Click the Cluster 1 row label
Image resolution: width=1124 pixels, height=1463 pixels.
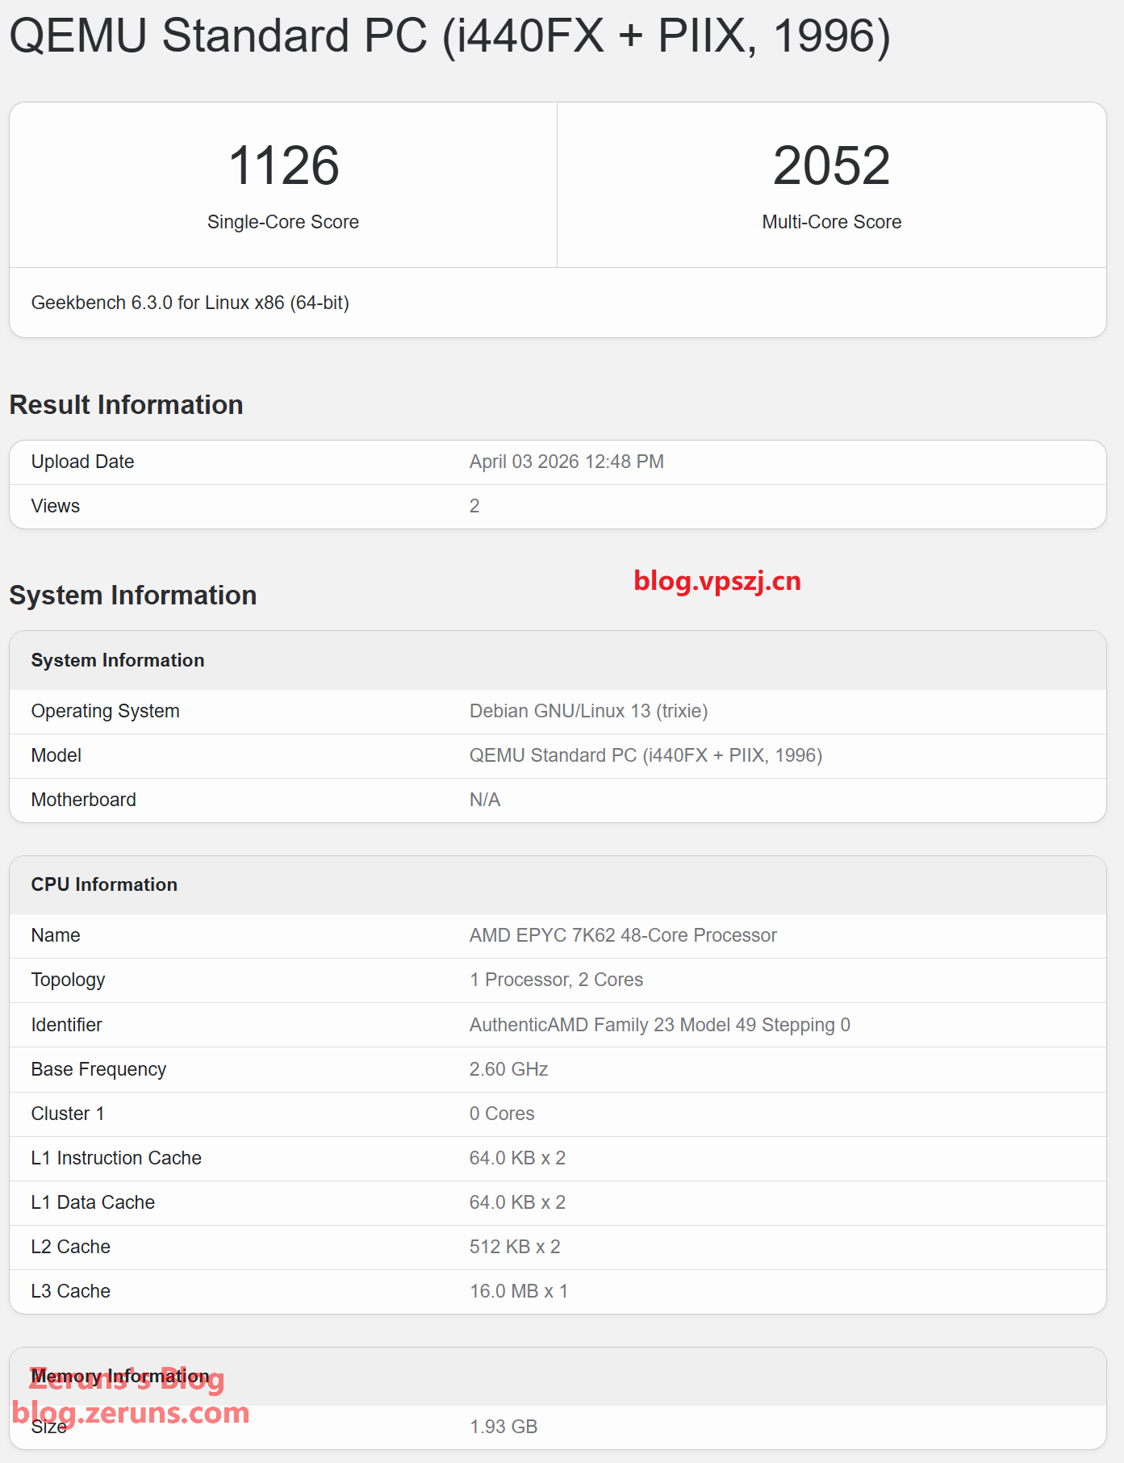pos(68,1114)
